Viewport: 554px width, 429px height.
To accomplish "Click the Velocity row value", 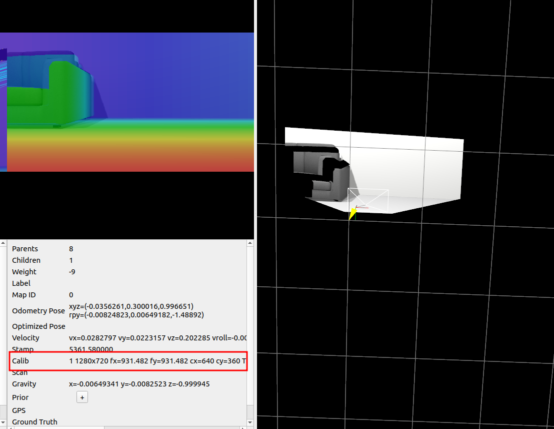I will (157, 338).
